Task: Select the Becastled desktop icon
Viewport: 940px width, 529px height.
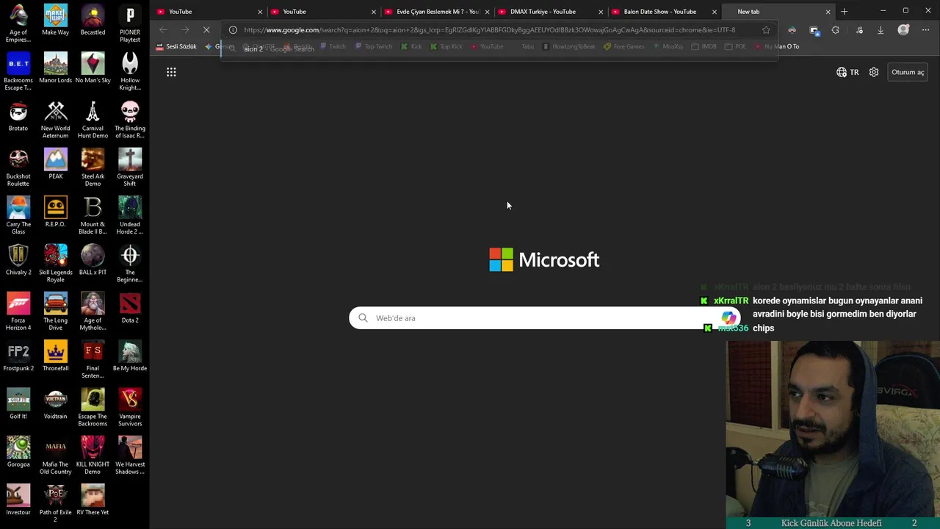Action: (x=93, y=21)
